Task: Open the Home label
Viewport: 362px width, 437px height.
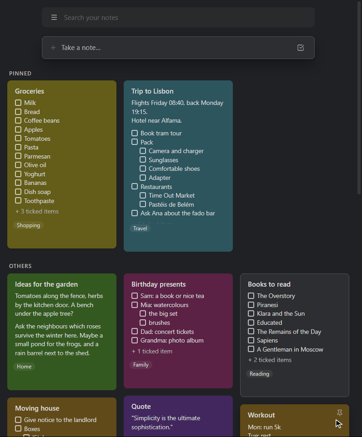Action: 24,367
